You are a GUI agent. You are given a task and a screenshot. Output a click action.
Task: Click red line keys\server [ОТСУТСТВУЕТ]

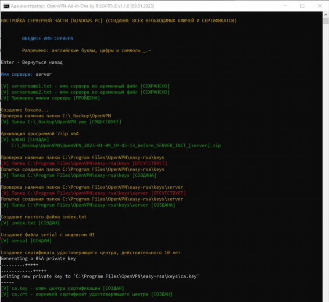point(93,193)
